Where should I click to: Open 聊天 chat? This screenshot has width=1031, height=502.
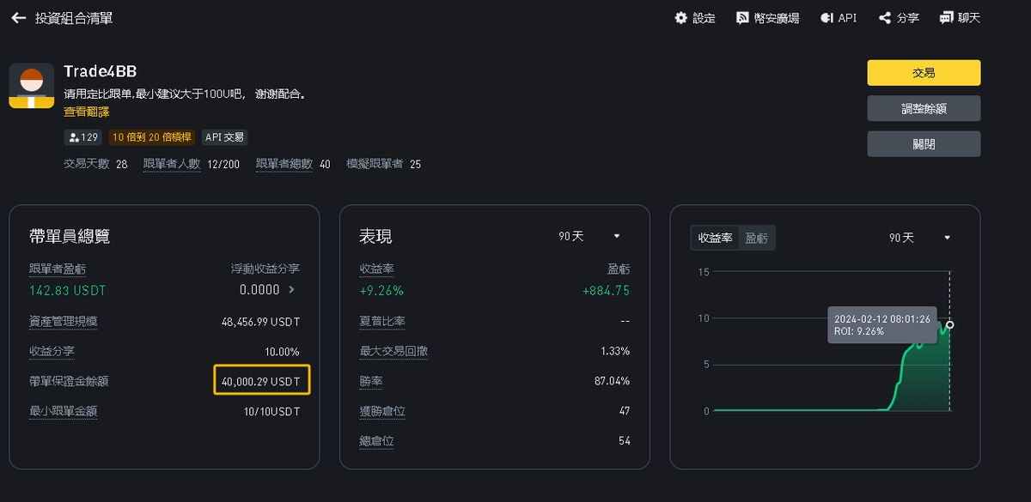tap(960, 18)
